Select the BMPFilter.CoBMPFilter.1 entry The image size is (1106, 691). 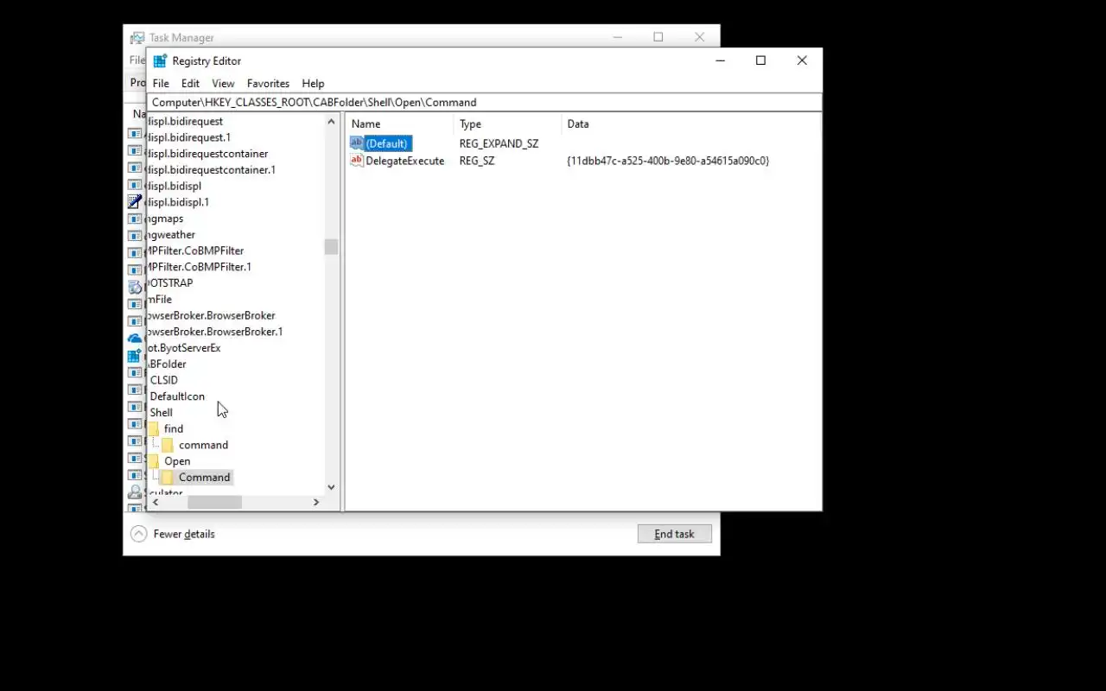200,267
